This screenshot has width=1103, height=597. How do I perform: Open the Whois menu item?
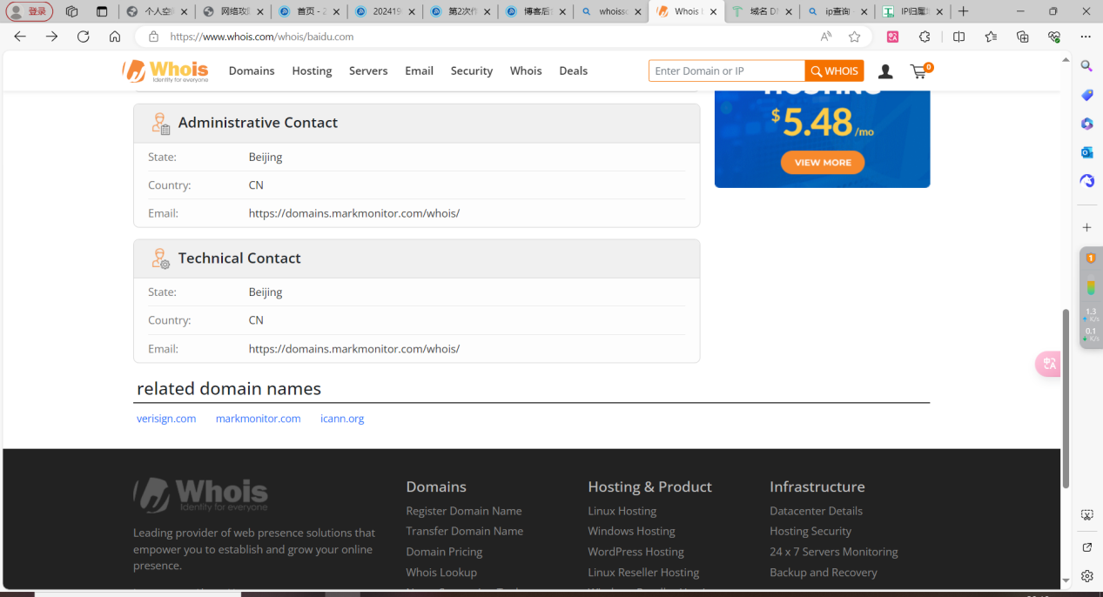526,71
